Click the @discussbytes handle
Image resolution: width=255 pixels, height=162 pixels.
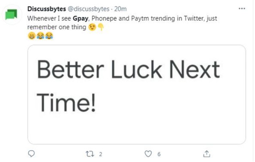[88, 9]
